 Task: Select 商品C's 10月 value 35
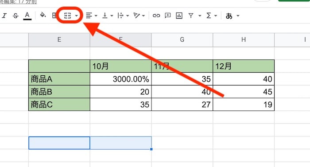click(120, 105)
